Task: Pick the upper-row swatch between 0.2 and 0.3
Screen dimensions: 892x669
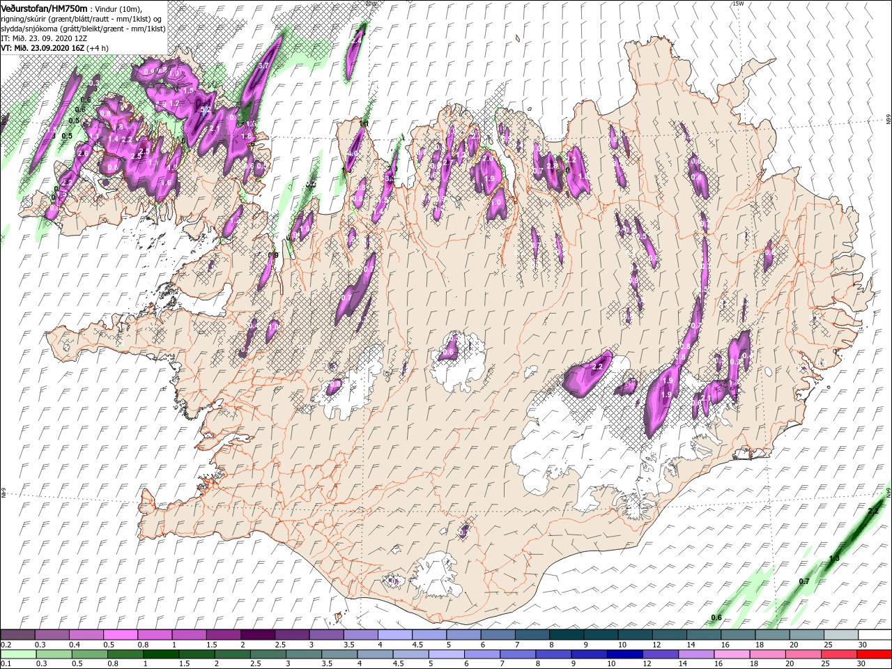Action: click(x=17, y=635)
